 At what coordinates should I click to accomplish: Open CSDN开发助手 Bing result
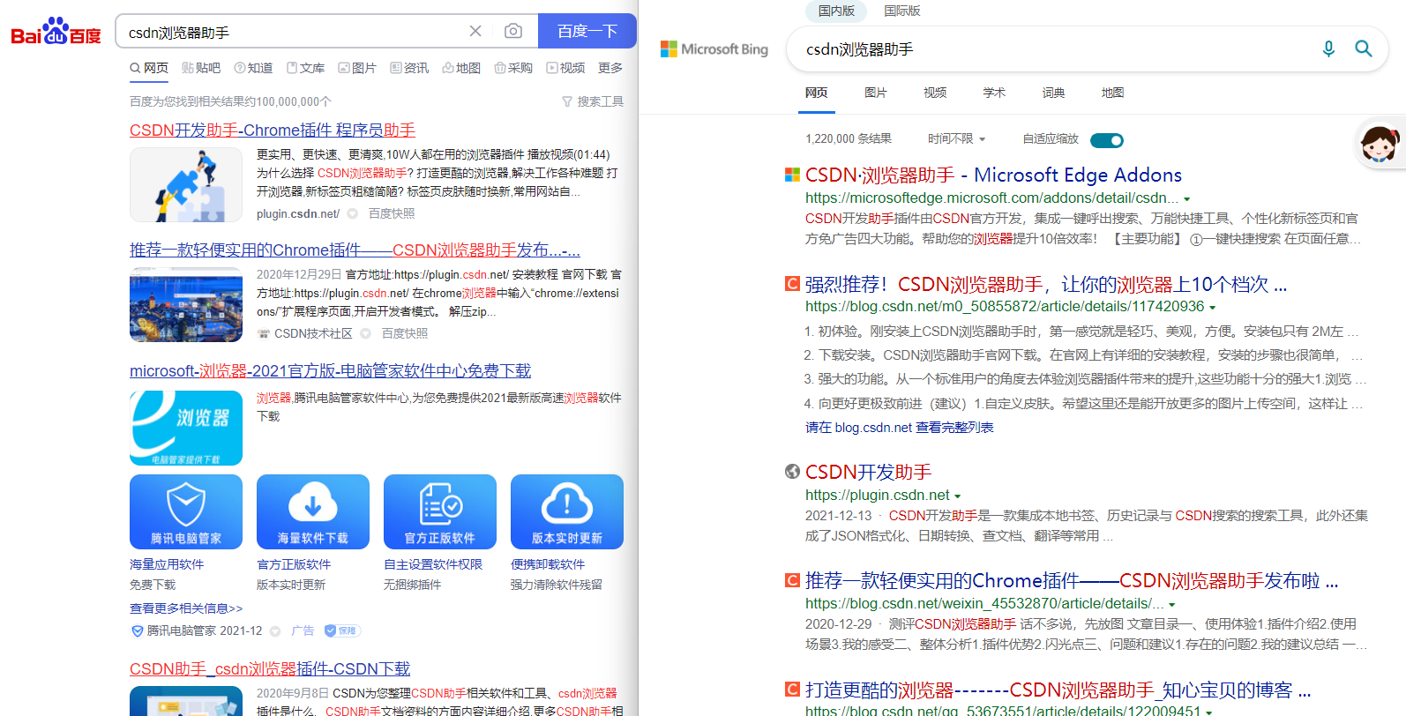868,472
